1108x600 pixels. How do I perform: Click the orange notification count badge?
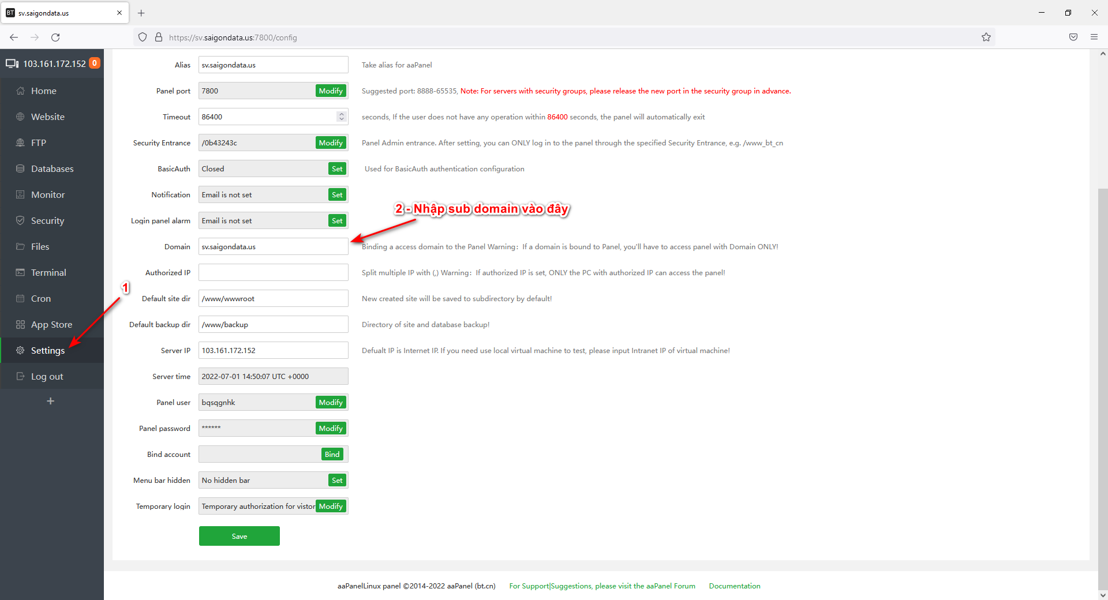click(95, 63)
